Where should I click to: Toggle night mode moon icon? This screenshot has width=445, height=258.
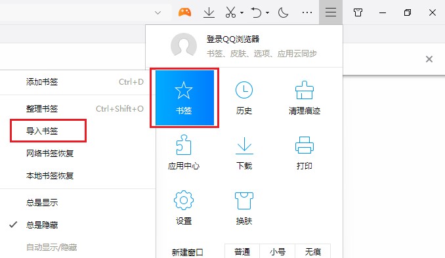click(x=283, y=12)
